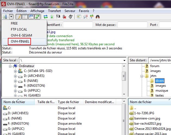Sort by Taille de fichier column header

(x=46, y=102)
